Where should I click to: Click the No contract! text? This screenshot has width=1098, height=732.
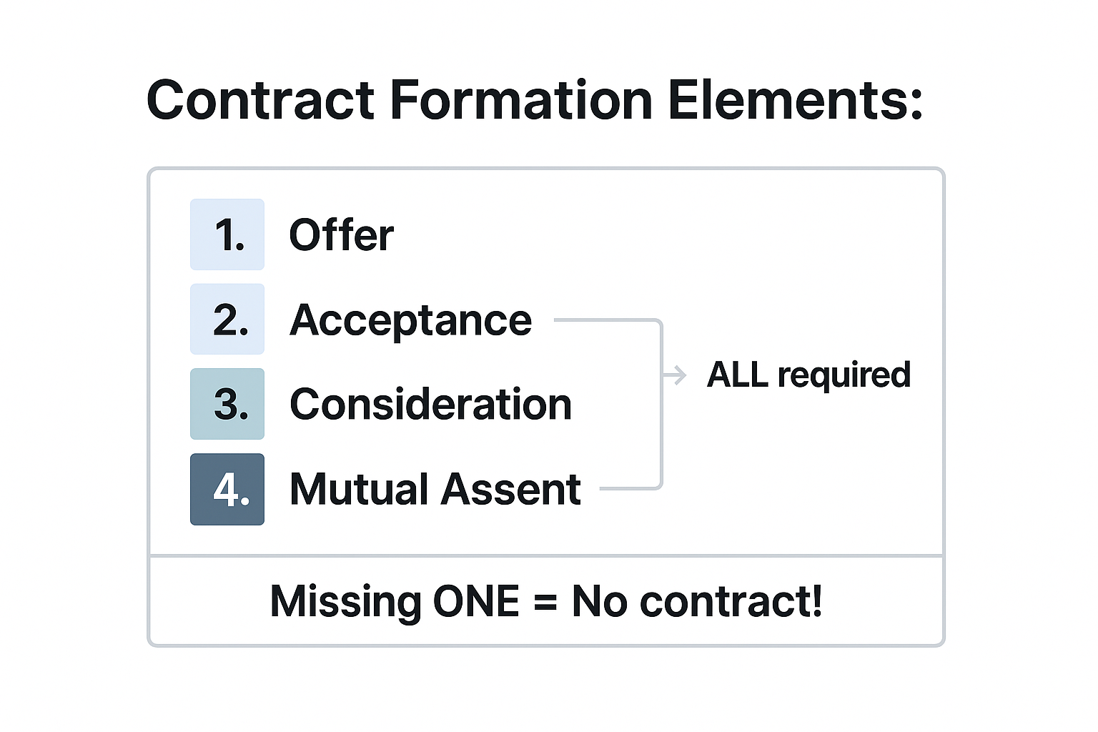click(x=697, y=602)
